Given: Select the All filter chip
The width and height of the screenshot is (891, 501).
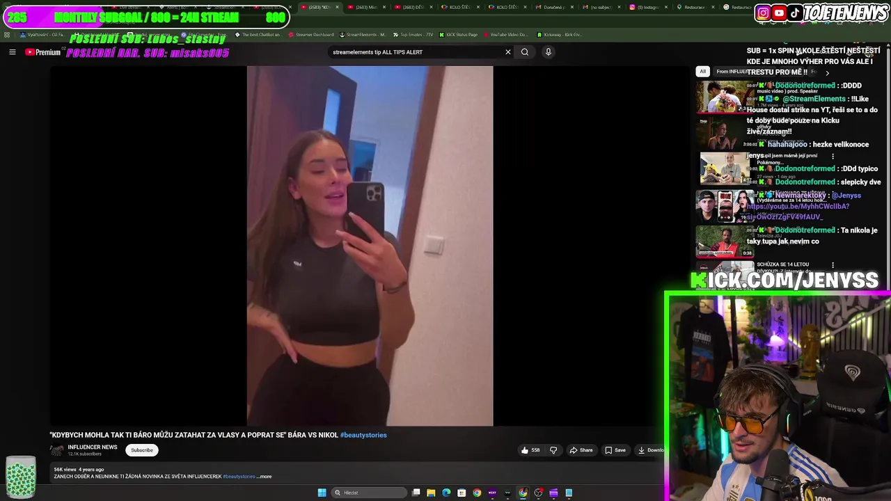Looking at the screenshot, I should click(702, 72).
